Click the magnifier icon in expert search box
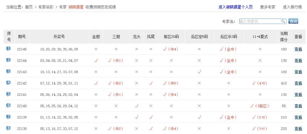Screen dimensions: 307x134 [283, 21]
